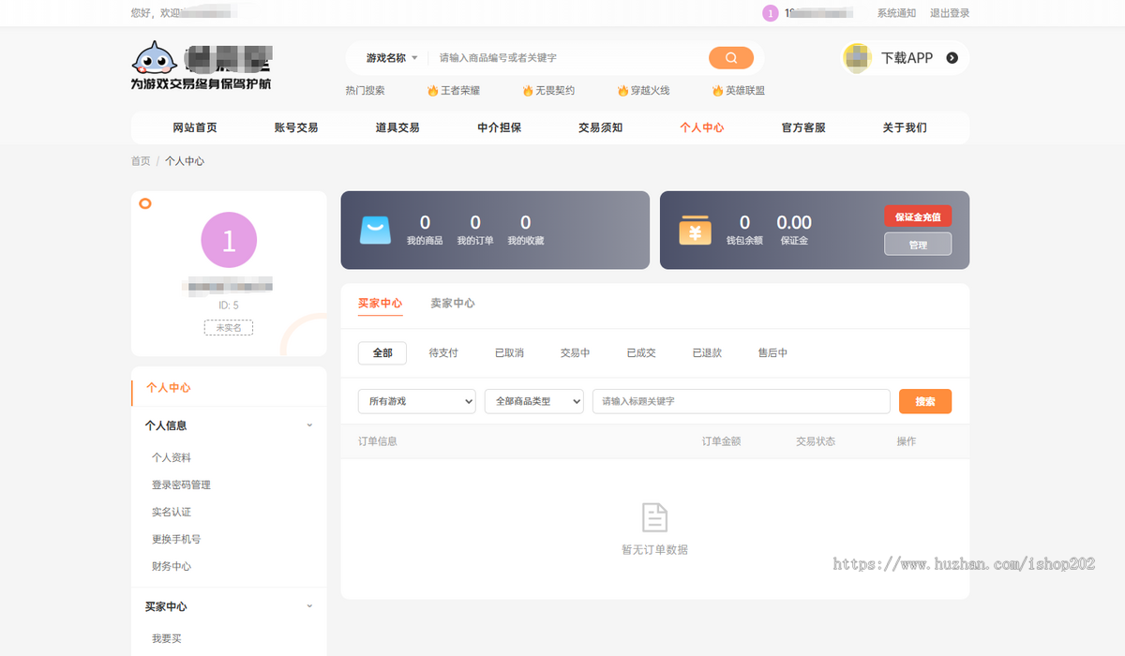Open 关于我们 navigation item
The image size is (1125, 656).
pyautogui.click(x=905, y=127)
